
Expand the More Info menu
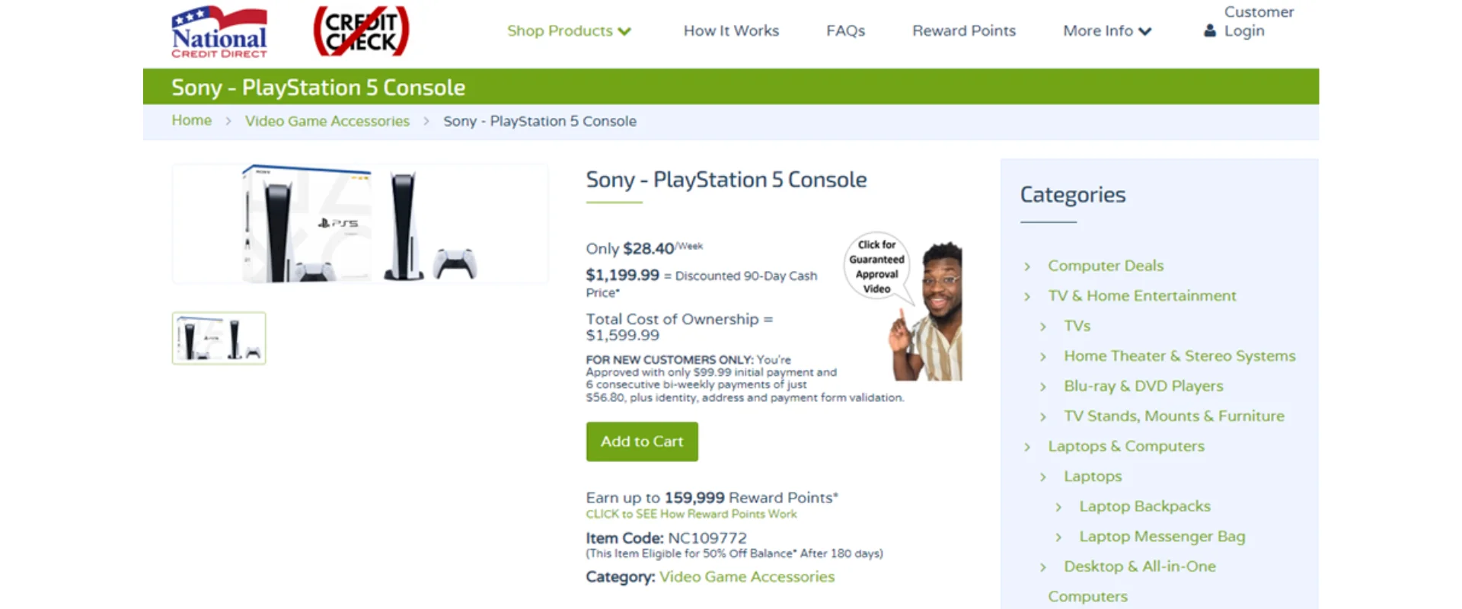[x=1106, y=30]
